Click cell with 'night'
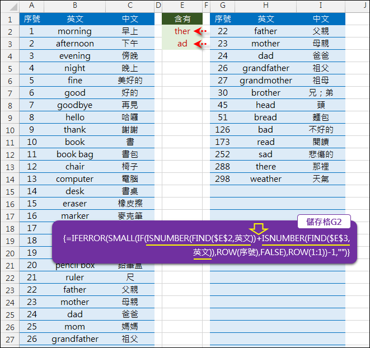 tap(75, 68)
